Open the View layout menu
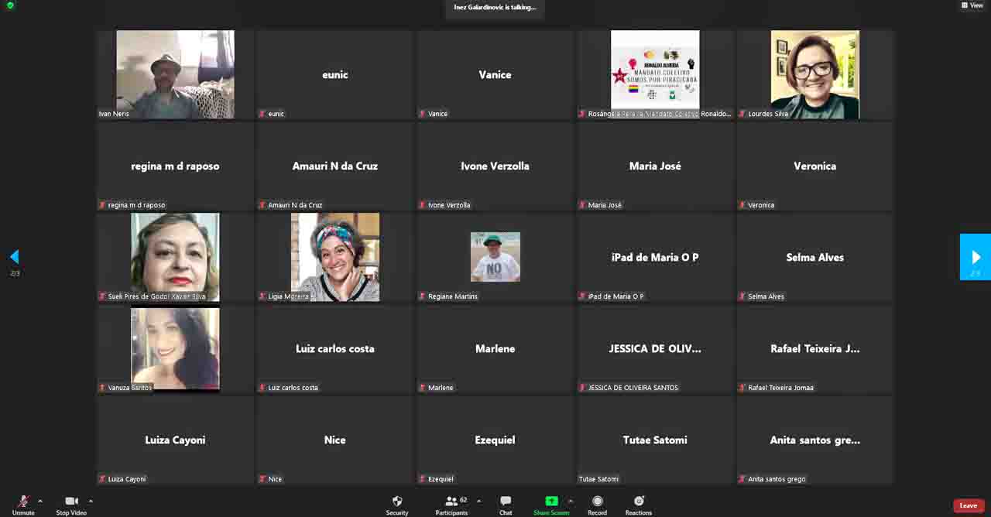Viewport: 991px width, 517px height. coord(972,5)
